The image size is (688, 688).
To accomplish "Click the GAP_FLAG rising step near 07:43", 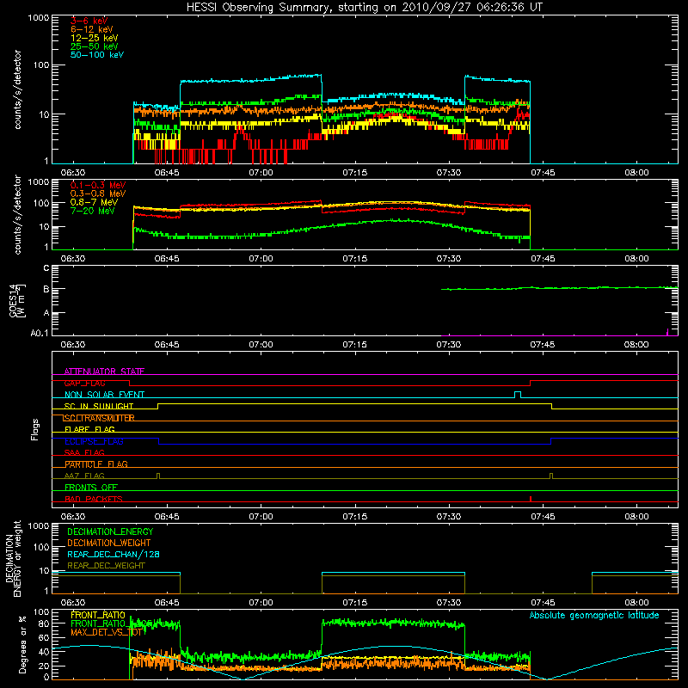I will [x=530, y=383].
